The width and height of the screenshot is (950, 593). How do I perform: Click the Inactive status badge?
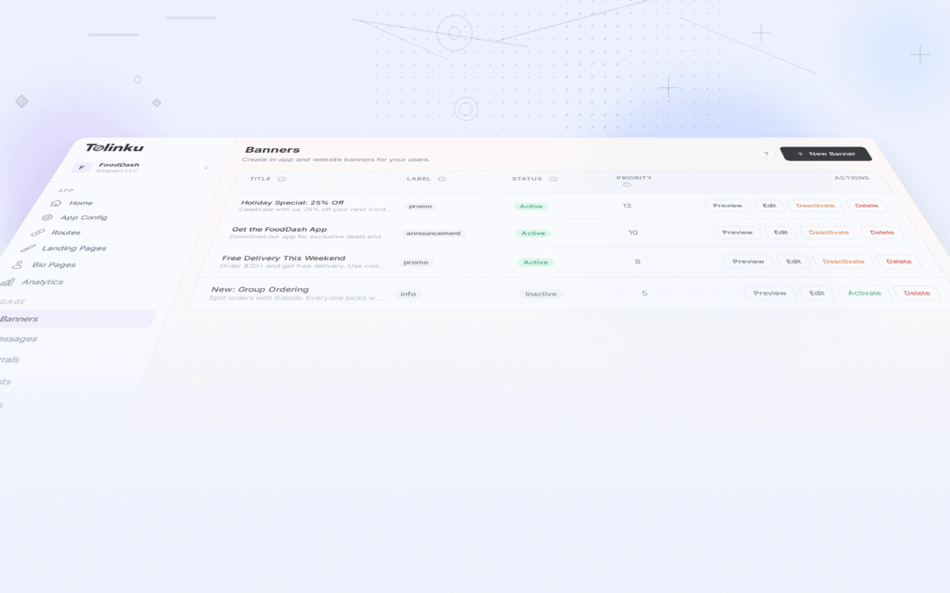click(541, 294)
